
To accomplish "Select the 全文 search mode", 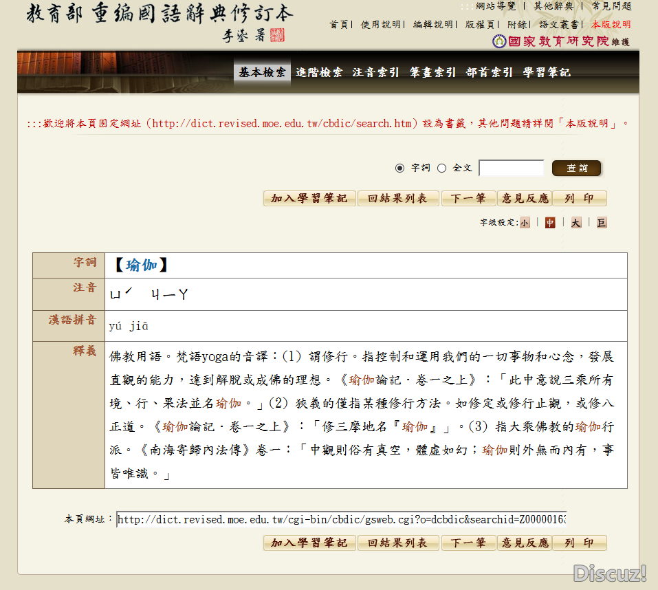I will [440, 167].
